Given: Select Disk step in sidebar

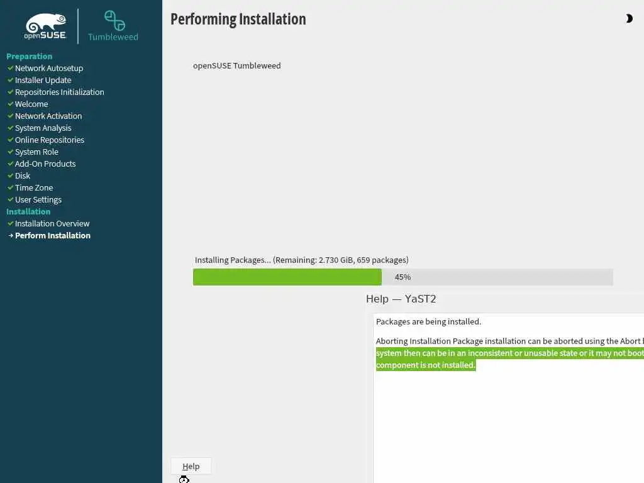Looking at the screenshot, I should pyautogui.click(x=23, y=175).
